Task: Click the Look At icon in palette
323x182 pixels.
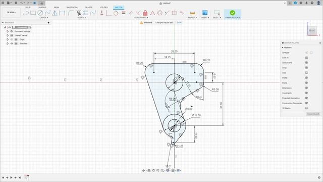Action: [306, 58]
